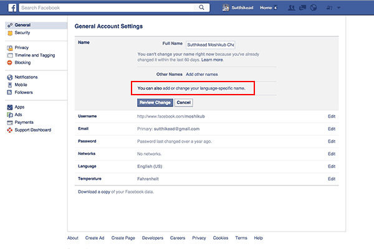Viewport: 374px width, 249px height.
Task: Click the Ads sidebar icon
Action: click(10, 115)
